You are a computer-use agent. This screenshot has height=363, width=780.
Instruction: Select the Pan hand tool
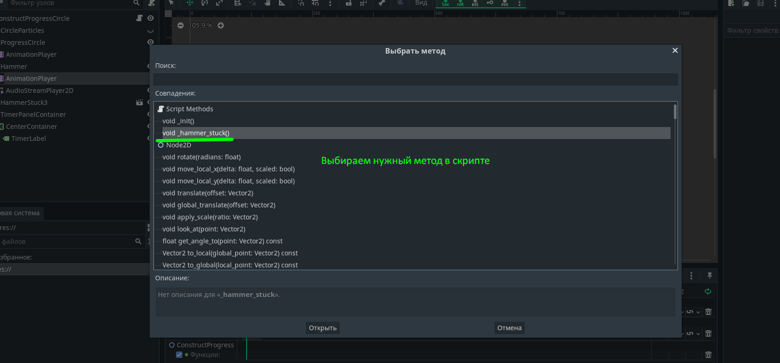click(x=267, y=2)
